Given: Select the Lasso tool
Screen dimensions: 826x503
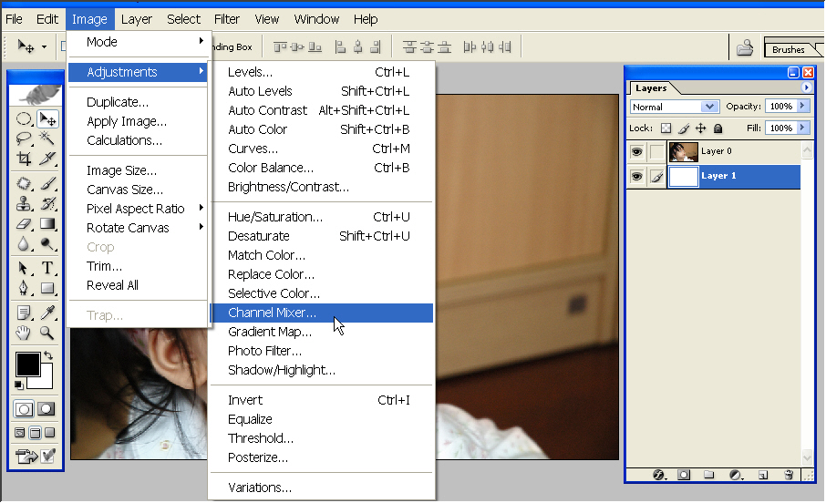Looking at the screenshot, I should tap(24, 139).
